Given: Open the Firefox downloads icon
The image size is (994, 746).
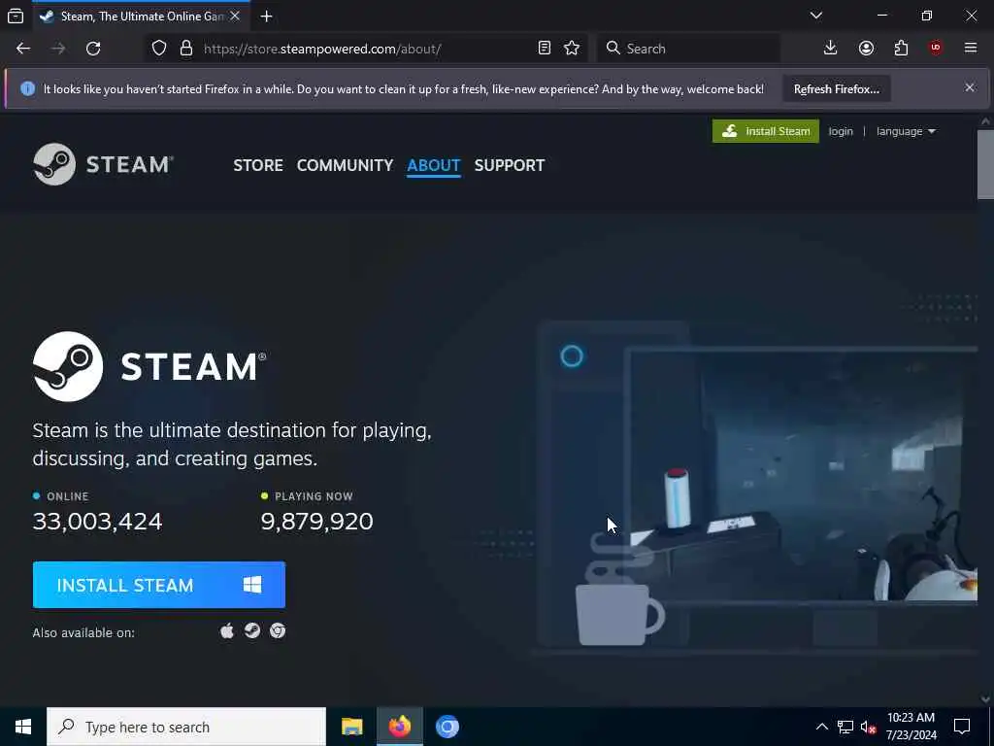Looking at the screenshot, I should click(x=831, y=49).
